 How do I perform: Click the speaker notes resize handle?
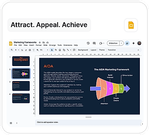tap(89, 117)
